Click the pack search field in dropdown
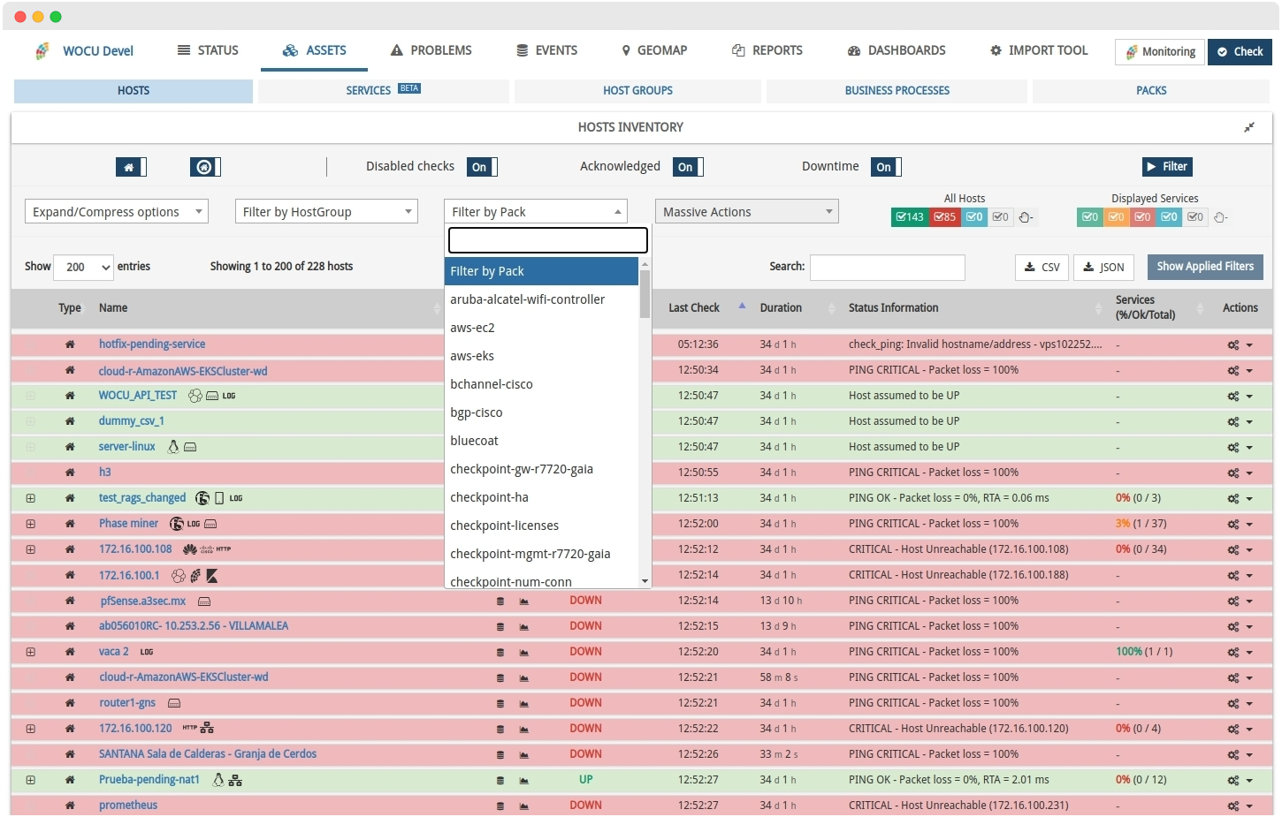This screenshot has width=1282, height=817. [x=548, y=240]
